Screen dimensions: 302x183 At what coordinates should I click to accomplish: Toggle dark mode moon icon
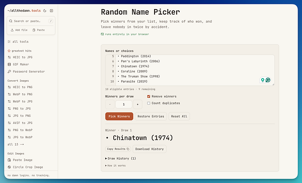[45, 11]
